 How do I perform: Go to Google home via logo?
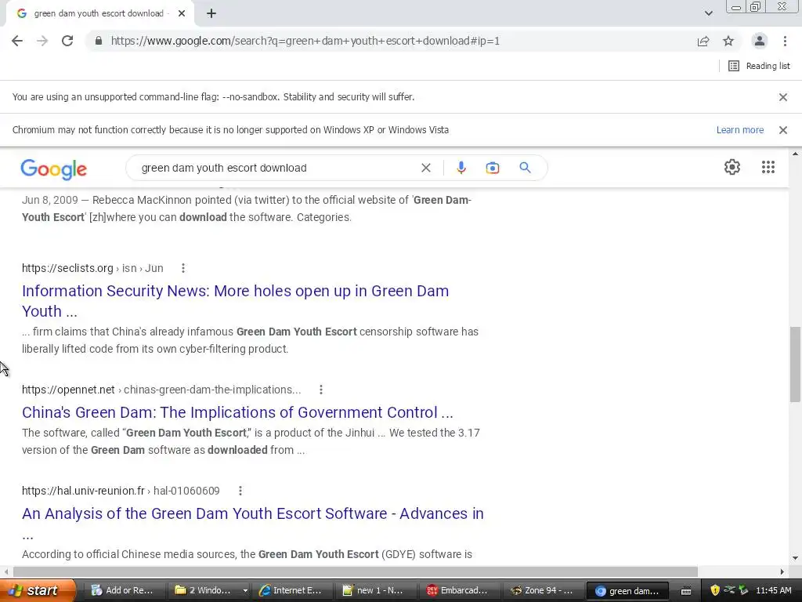pos(54,169)
